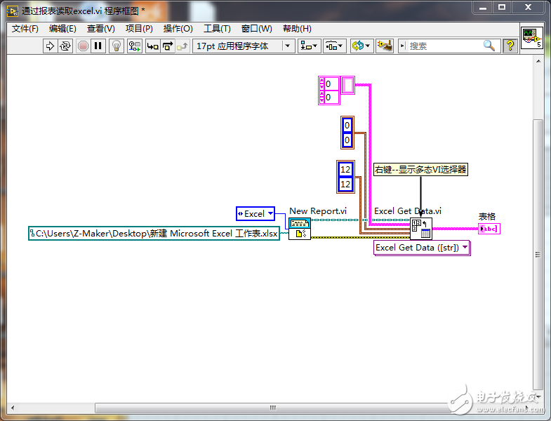Toggle Retain Wire Values icon
The width and height of the screenshot is (551, 421).
point(134,46)
